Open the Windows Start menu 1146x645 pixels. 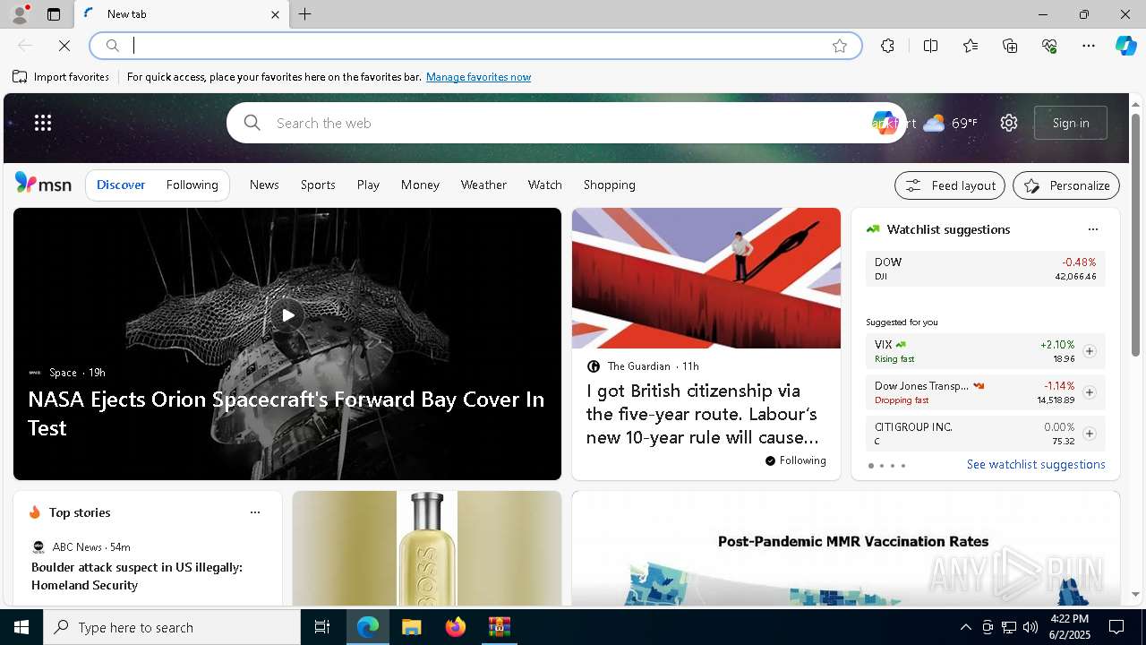21,627
